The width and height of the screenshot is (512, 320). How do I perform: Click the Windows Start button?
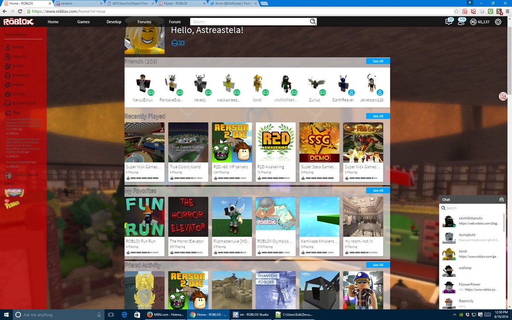point(6,315)
